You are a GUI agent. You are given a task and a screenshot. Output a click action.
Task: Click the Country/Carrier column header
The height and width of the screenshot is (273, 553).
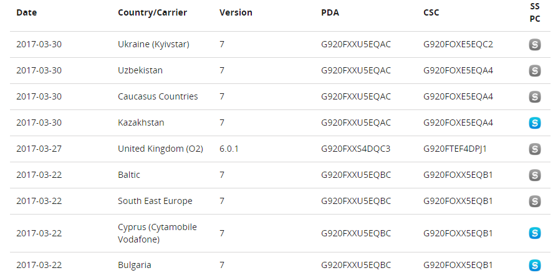[152, 12]
